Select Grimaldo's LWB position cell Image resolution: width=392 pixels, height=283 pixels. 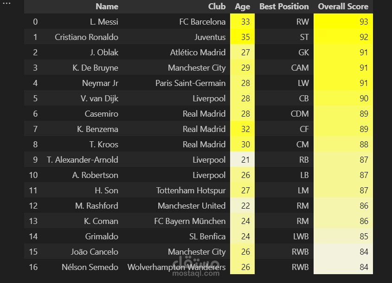pyautogui.click(x=301, y=237)
